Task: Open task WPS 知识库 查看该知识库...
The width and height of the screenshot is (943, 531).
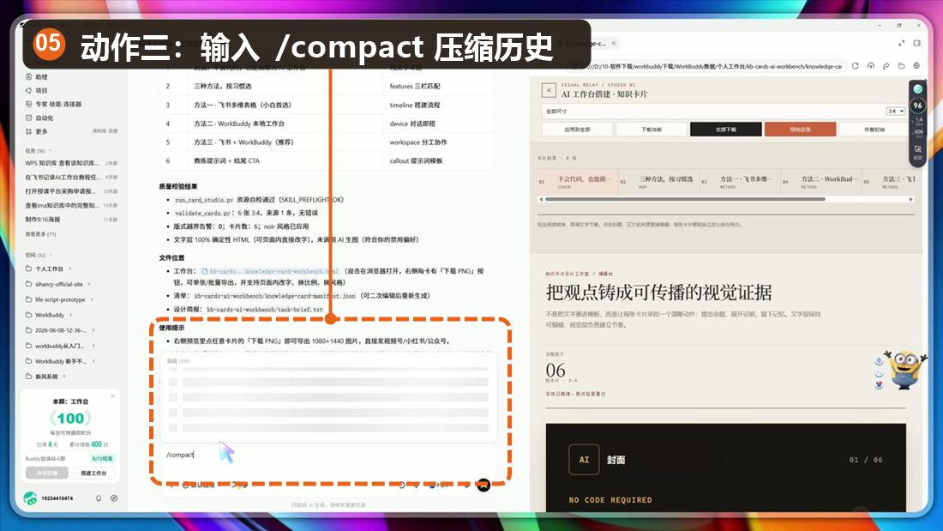Action: [x=71, y=163]
